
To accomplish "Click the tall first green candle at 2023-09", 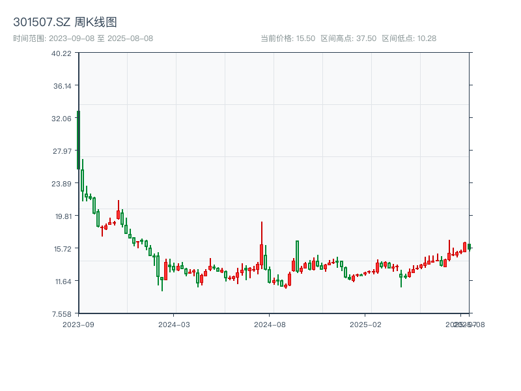I will coord(78,140).
